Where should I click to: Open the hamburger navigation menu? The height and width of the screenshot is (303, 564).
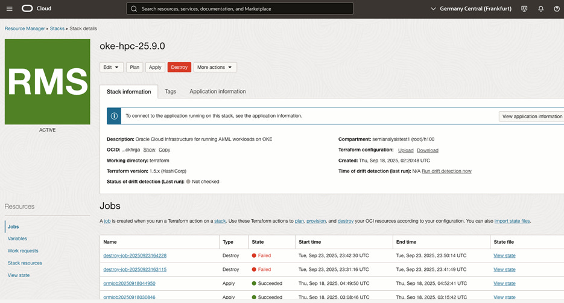(x=10, y=8)
